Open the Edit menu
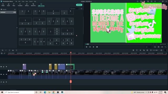 [19, 1]
